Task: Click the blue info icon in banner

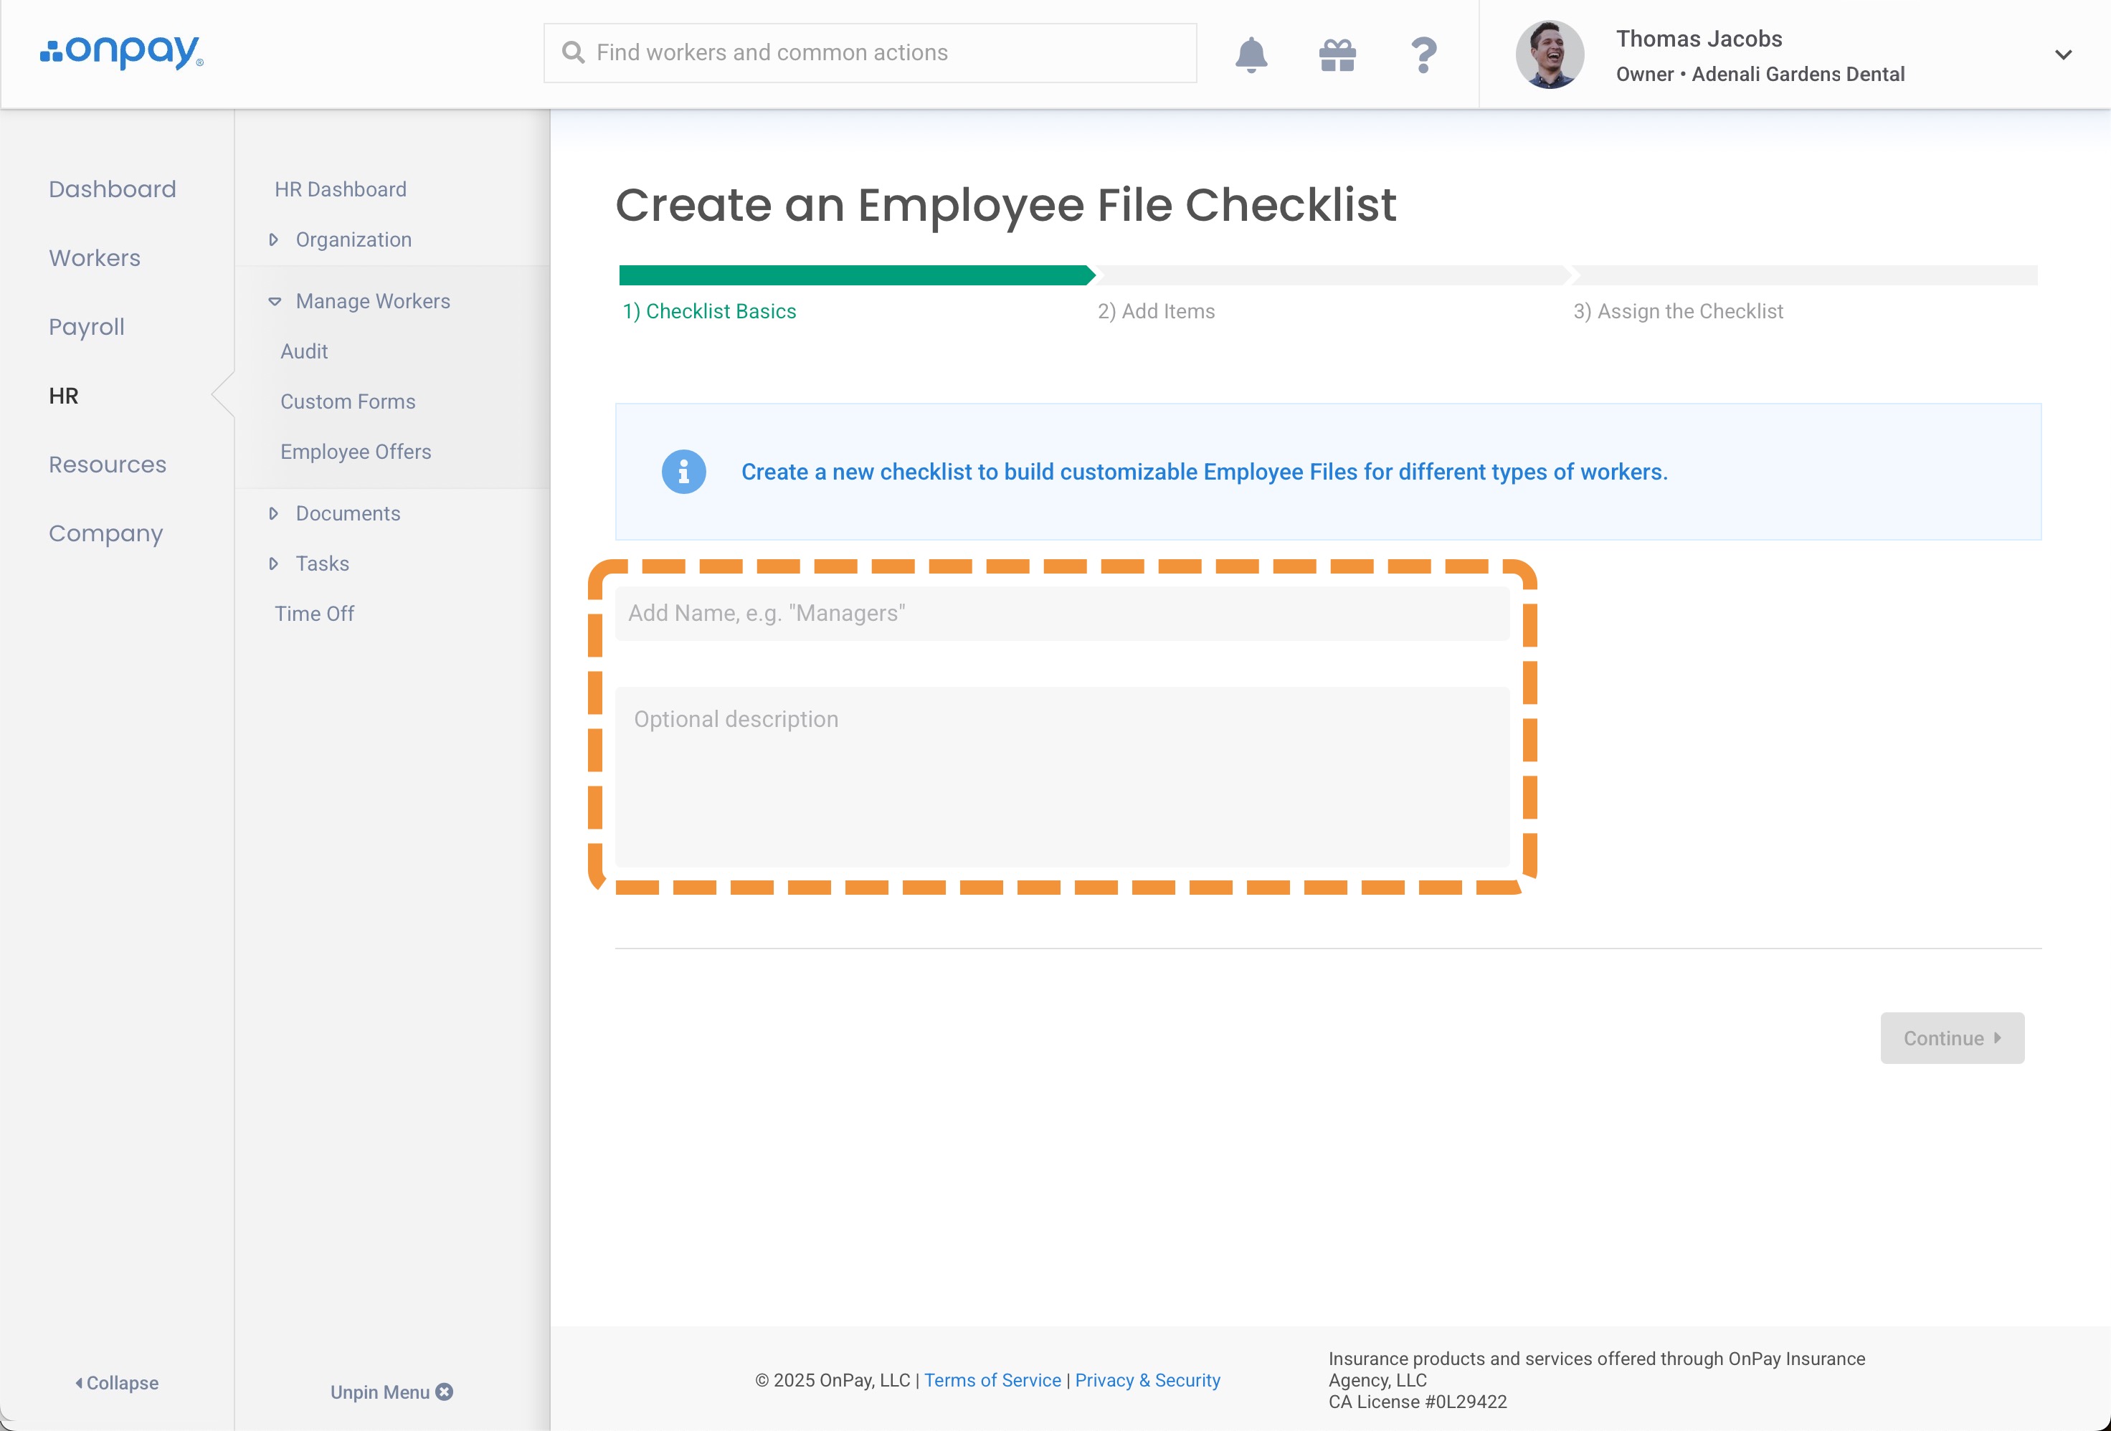Action: tap(683, 472)
